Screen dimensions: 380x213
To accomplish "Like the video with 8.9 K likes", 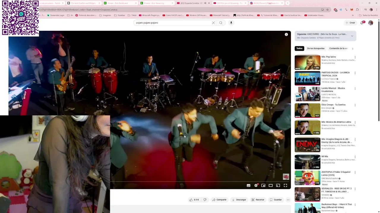I will click(194, 200).
